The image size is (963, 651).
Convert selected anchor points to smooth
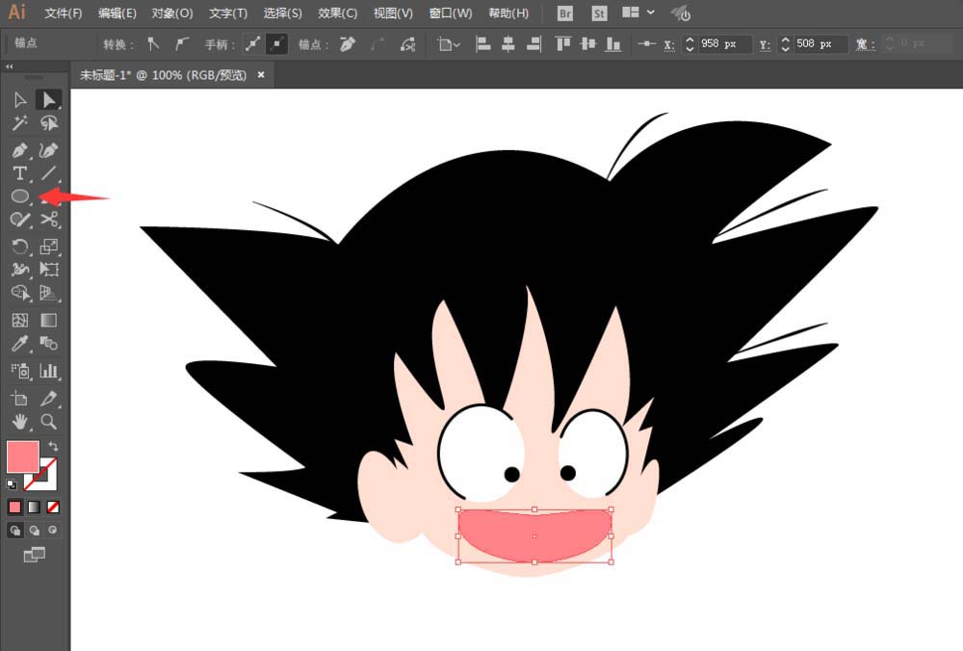[x=181, y=43]
